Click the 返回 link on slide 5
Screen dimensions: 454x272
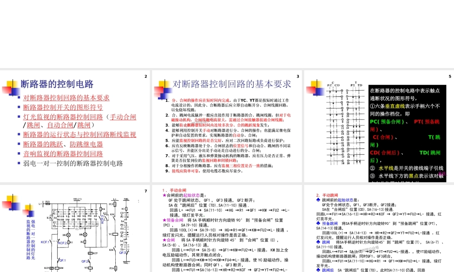(442, 174)
